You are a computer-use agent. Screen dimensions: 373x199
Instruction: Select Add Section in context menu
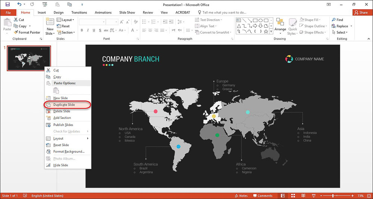68,118
